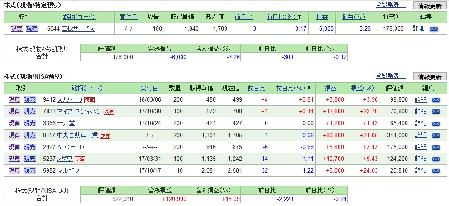Open ノザワ stock name link
449x206 pixels.
pyautogui.click(x=65, y=159)
